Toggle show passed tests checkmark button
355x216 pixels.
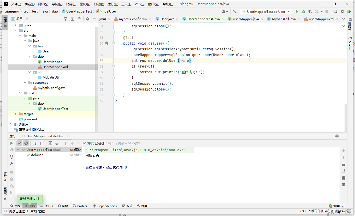pyautogui.click(x=19, y=143)
